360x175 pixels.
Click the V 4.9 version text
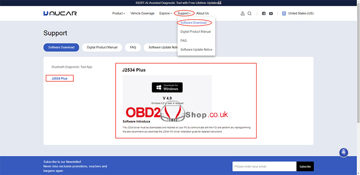[x=167, y=98]
